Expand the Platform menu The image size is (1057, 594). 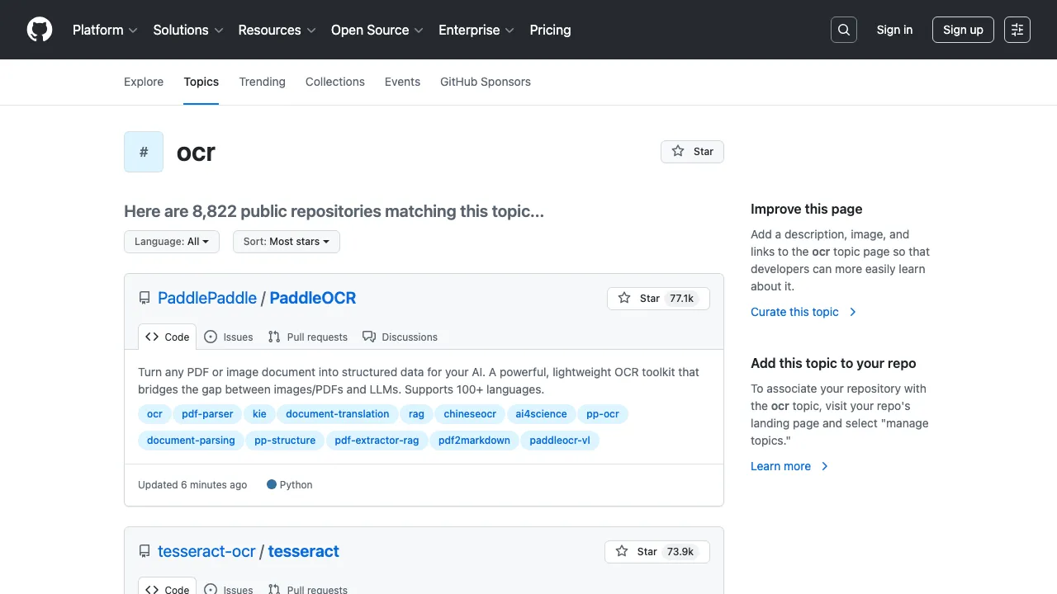tap(105, 30)
